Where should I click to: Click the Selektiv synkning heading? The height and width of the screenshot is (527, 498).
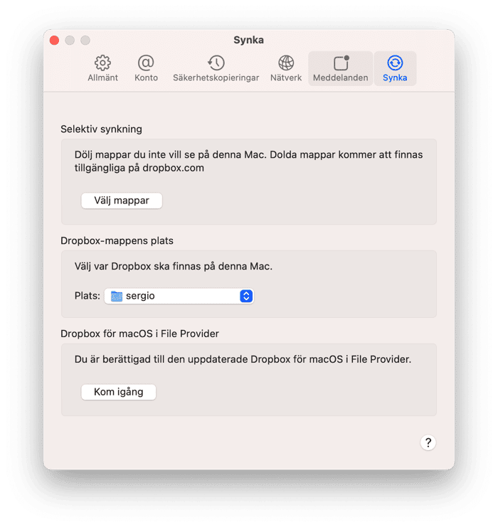pyautogui.click(x=101, y=129)
